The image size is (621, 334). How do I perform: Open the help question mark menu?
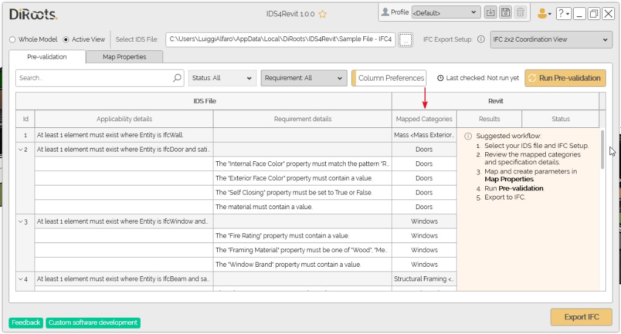coord(563,14)
